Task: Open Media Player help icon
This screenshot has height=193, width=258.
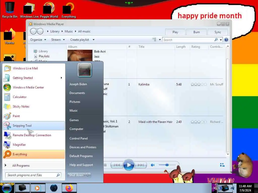Action: click(226, 40)
